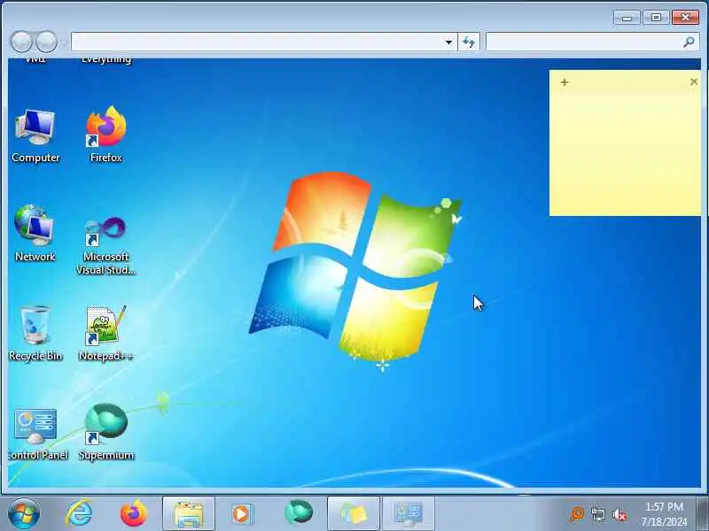Switch to the rightmost taskbar button with monitor icon
Screen dimensions: 709x531
click(409, 513)
